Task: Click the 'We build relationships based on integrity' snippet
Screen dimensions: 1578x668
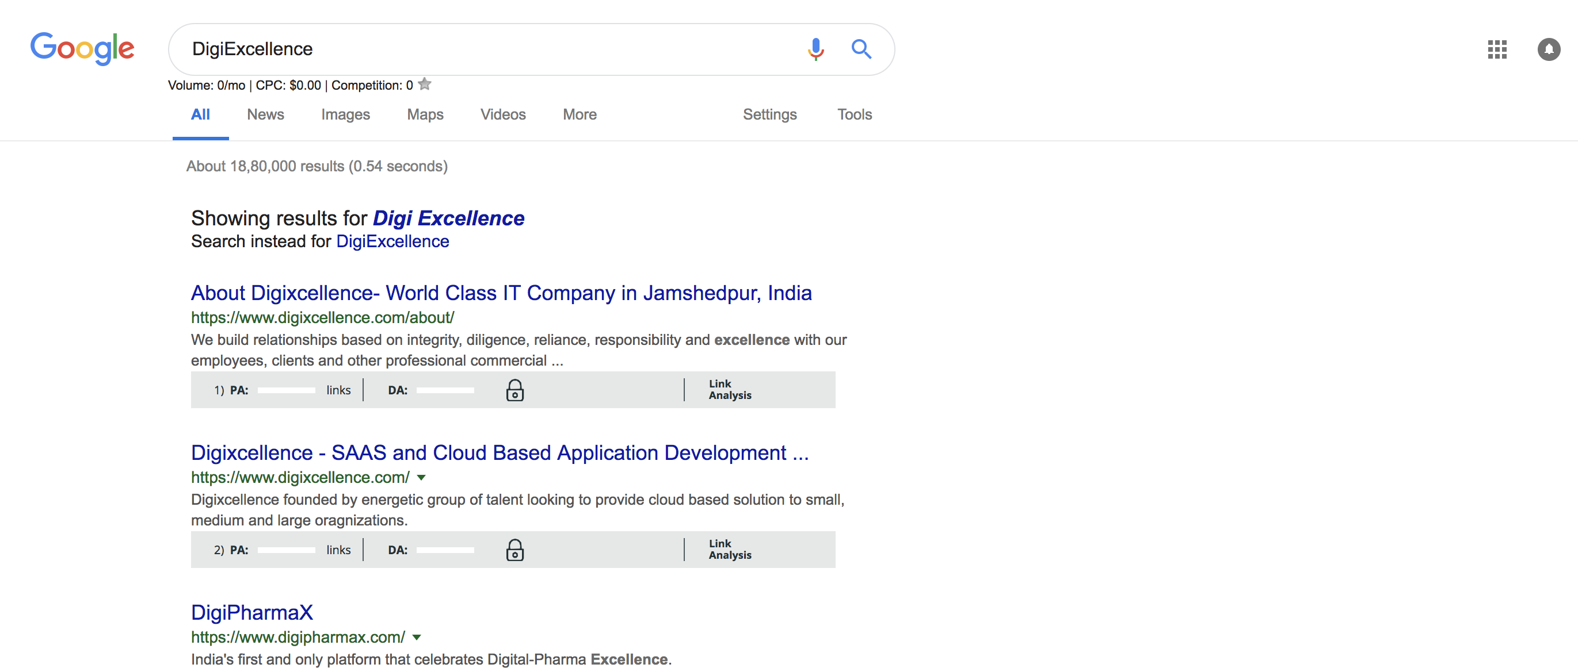Action: point(519,351)
